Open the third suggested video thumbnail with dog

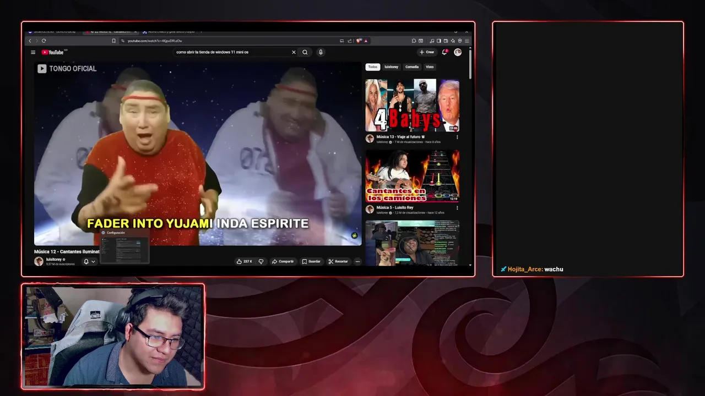412,243
